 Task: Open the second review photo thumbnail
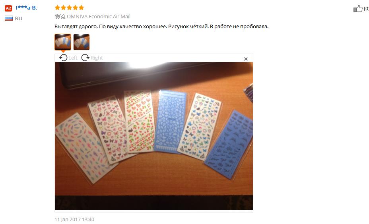coord(82,42)
